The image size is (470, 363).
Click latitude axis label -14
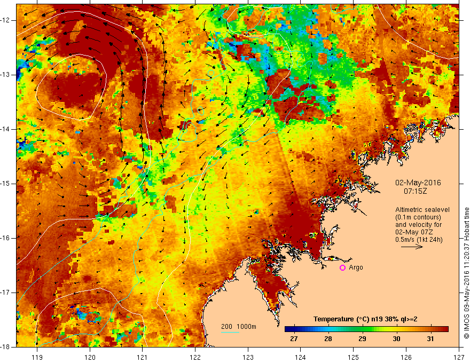tap(6, 129)
